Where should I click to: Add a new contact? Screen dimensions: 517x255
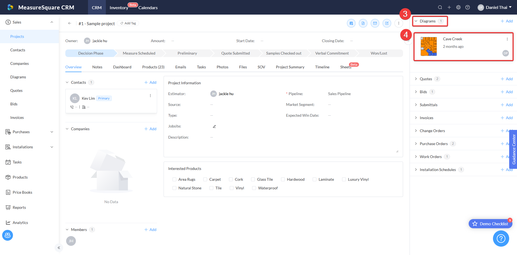[150, 82]
